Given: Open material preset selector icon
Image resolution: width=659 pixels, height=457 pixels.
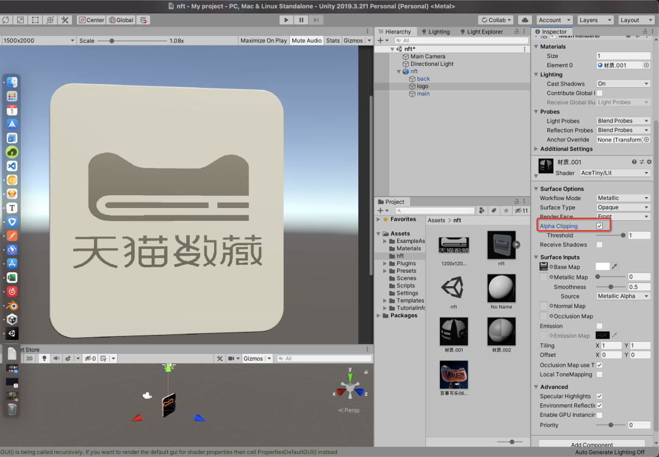Looking at the screenshot, I should [642, 162].
